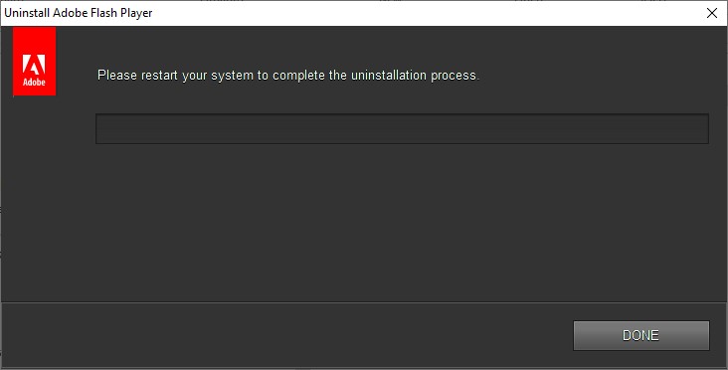Click the red Adobe logo icon

35,61
